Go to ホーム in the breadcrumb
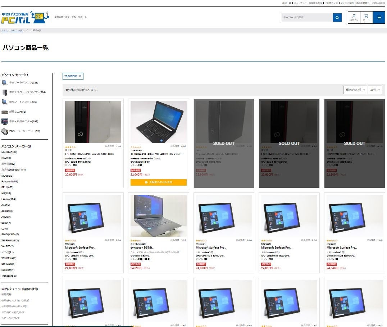Screen dimensions: 387x327 tap(4, 31)
